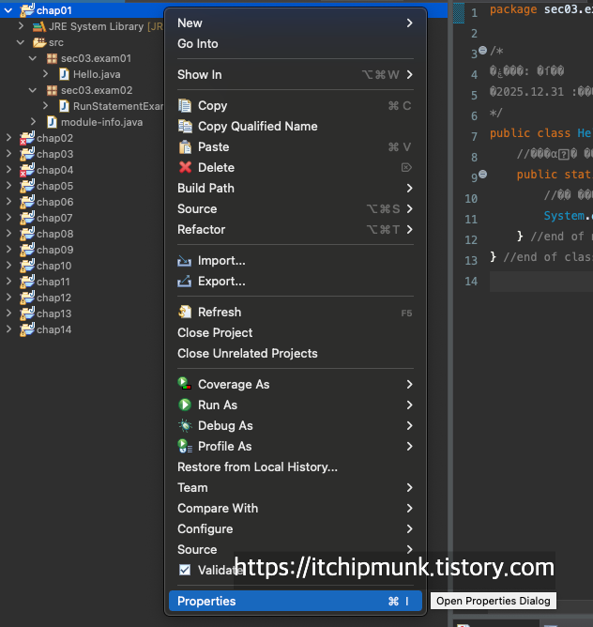Screen dimensions: 593x627
Task: Click fold marker at editor line 3
Action: (x=483, y=51)
